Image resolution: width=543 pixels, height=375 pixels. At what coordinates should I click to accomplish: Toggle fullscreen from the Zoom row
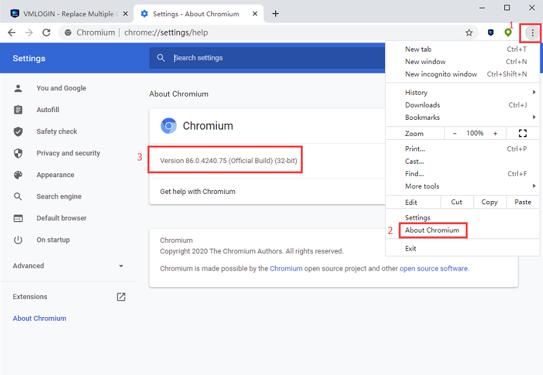coord(522,133)
